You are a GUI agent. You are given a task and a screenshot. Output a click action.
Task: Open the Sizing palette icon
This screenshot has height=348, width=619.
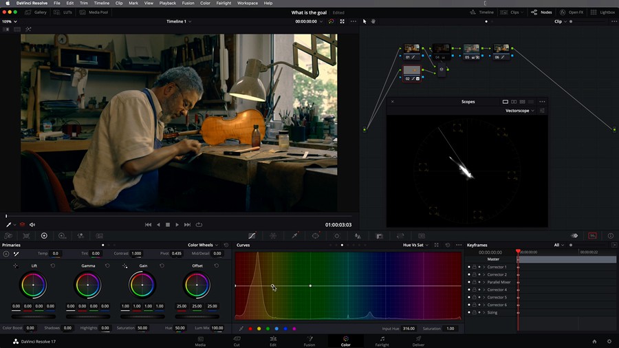400,236
